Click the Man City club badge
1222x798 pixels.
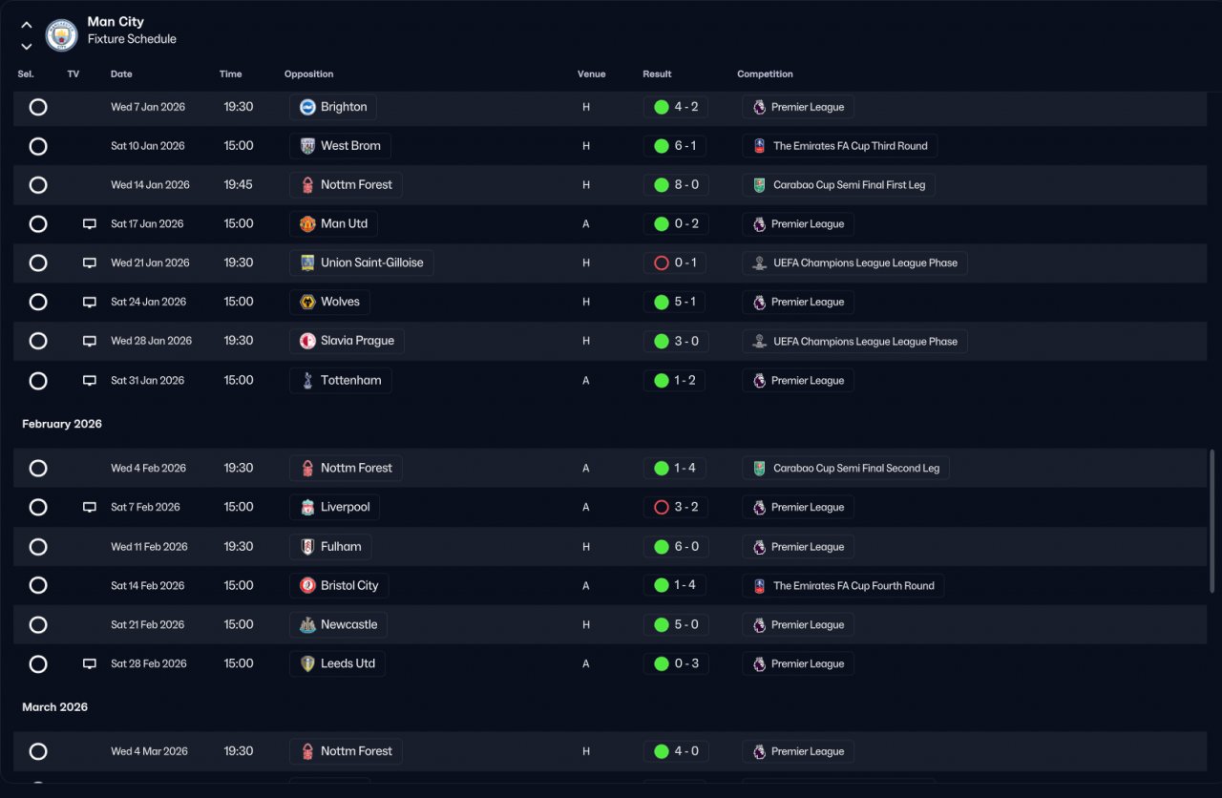pos(61,35)
